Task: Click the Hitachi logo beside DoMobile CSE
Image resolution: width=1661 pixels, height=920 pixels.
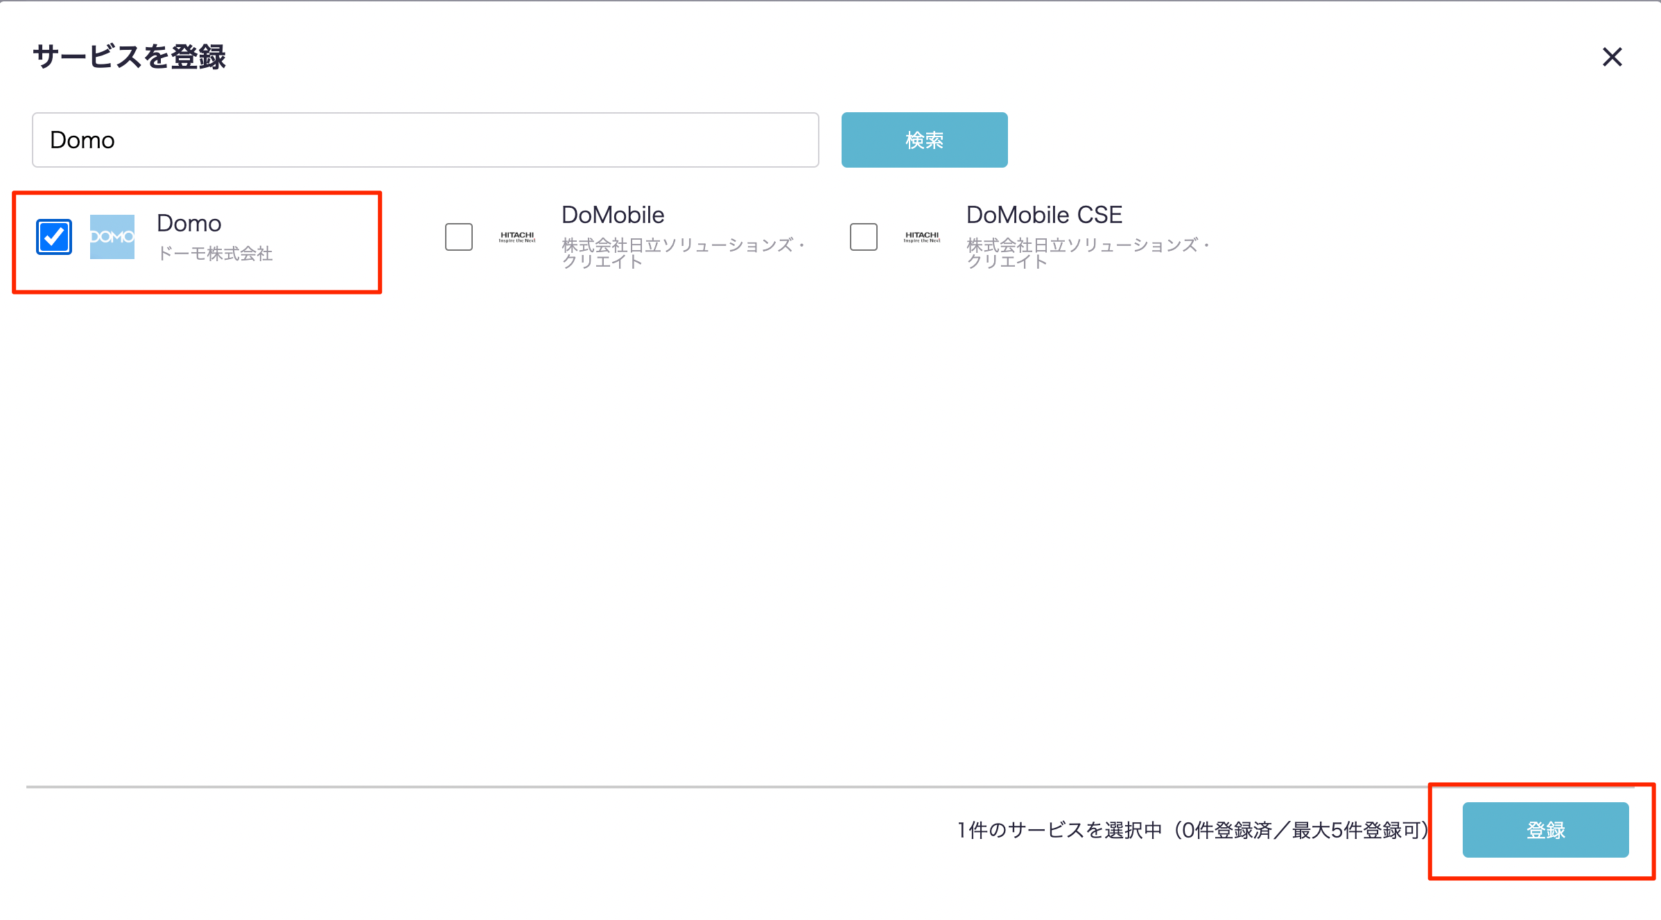Action: 922,237
